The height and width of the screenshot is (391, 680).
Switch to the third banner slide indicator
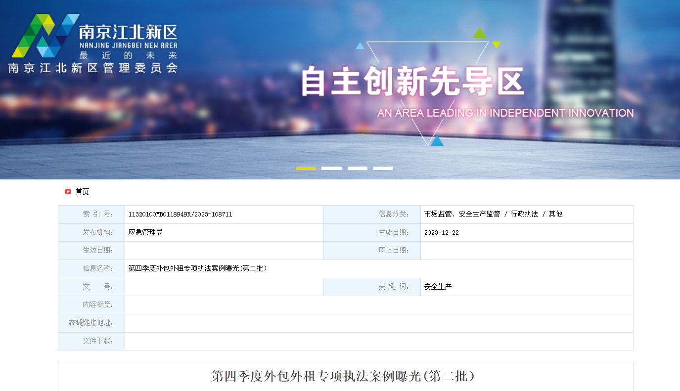(x=358, y=169)
